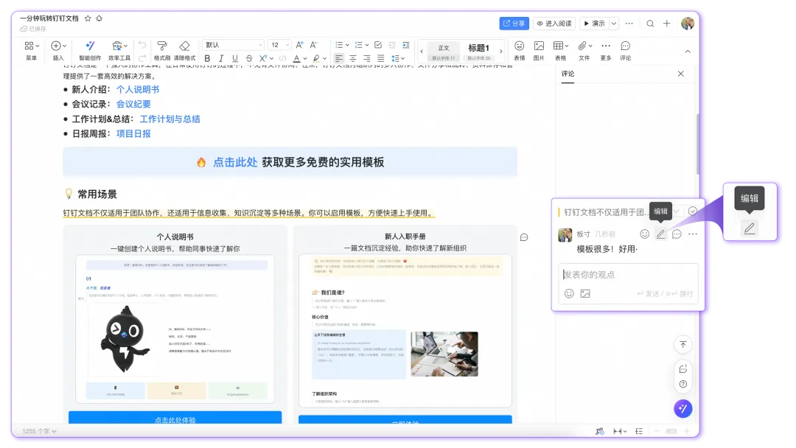The width and height of the screenshot is (796, 448).
Task: Insert an emoji via 表情
Action: 520,50
